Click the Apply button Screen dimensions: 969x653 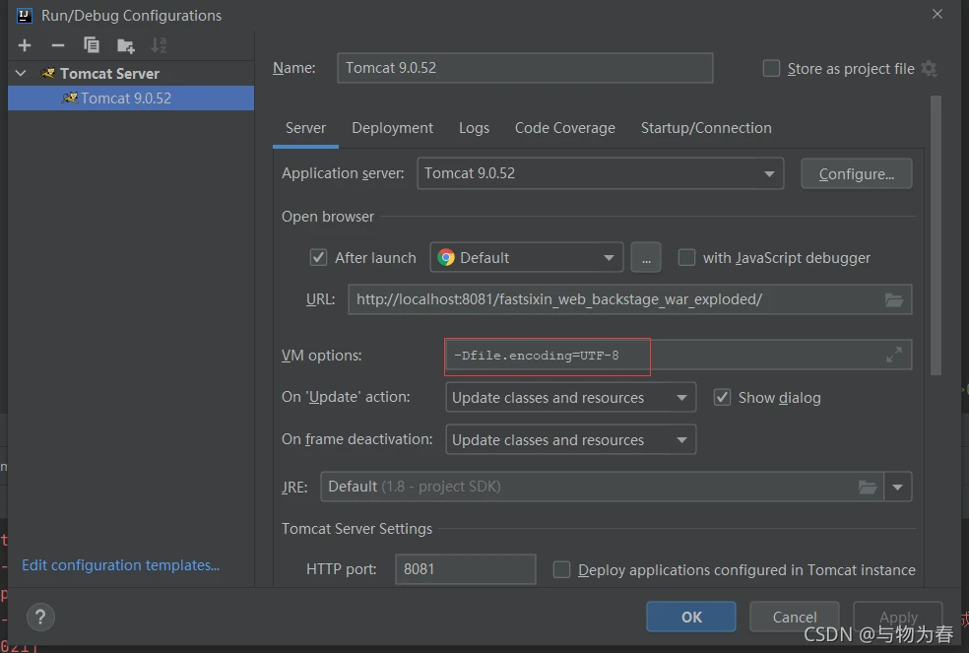coord(898,617)
